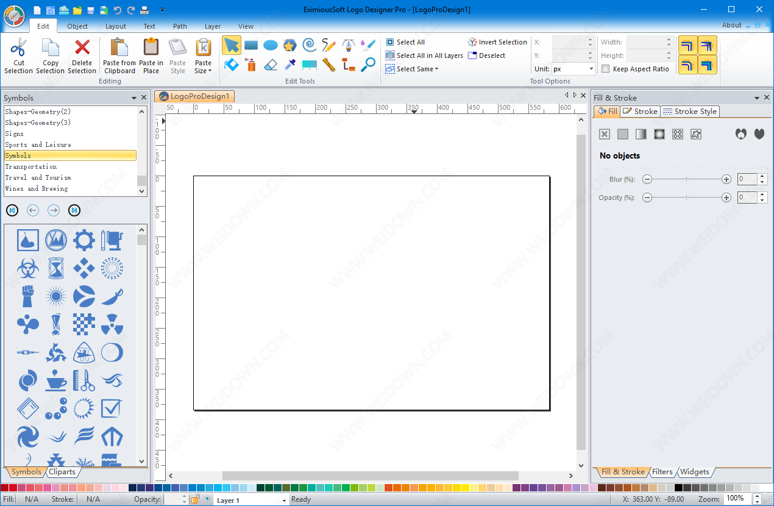Viewport: 774px width, 506px height.
Task: Switch to the Filters panel tab
Action: coord(662,472)
